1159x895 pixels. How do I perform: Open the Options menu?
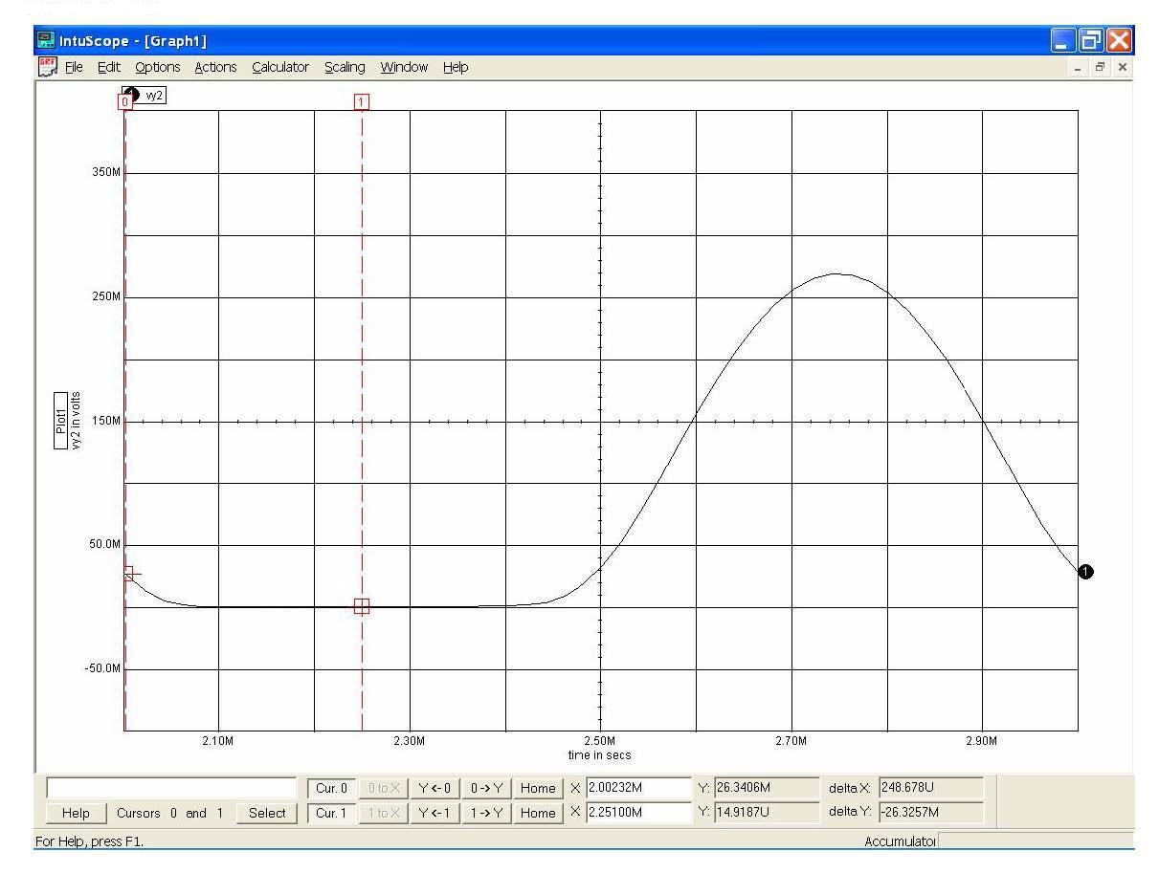click(x=157, y=67)
